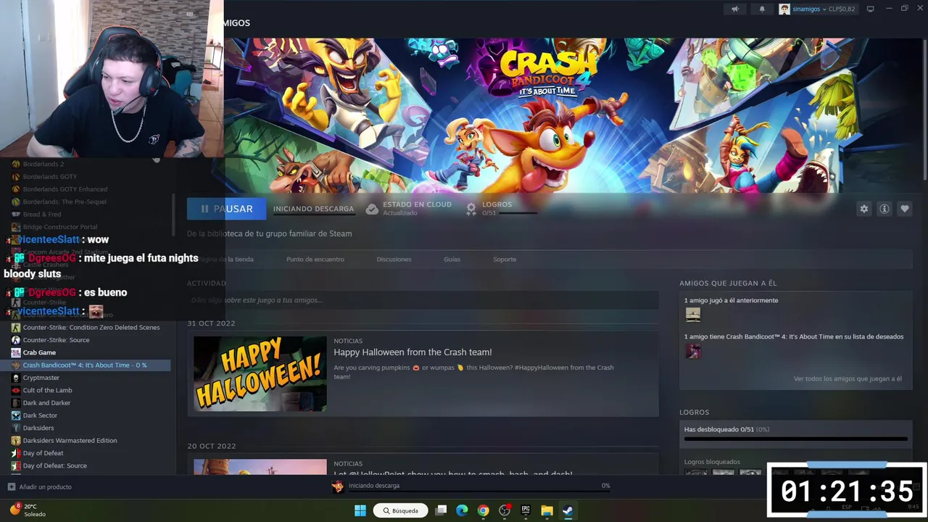Click Ver todos los amigos que juegan

[x=848, y=378]
